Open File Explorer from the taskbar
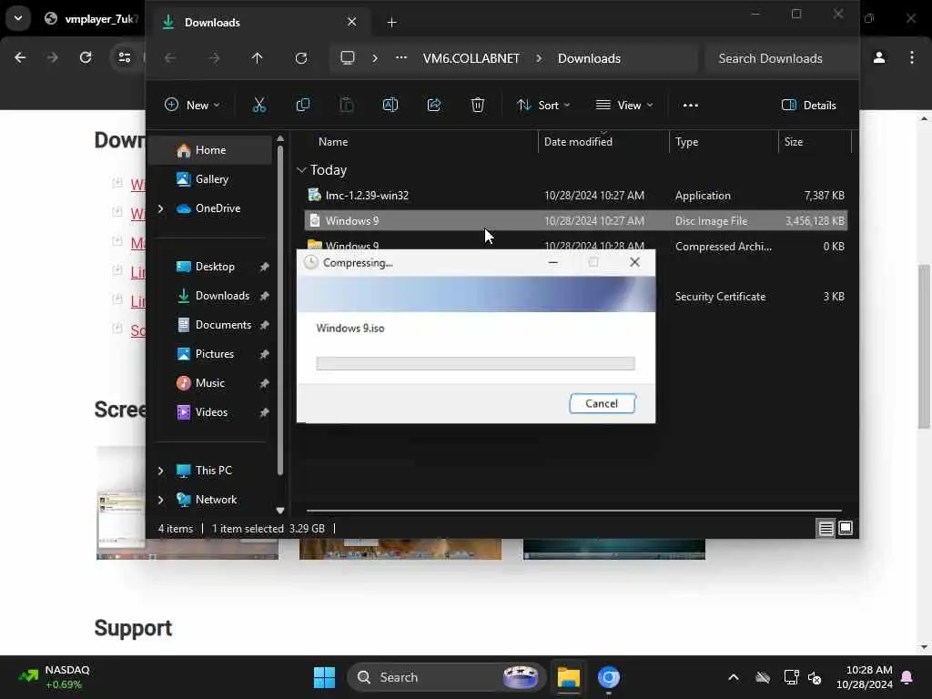932x699 pixels. (x=568, y=677)
